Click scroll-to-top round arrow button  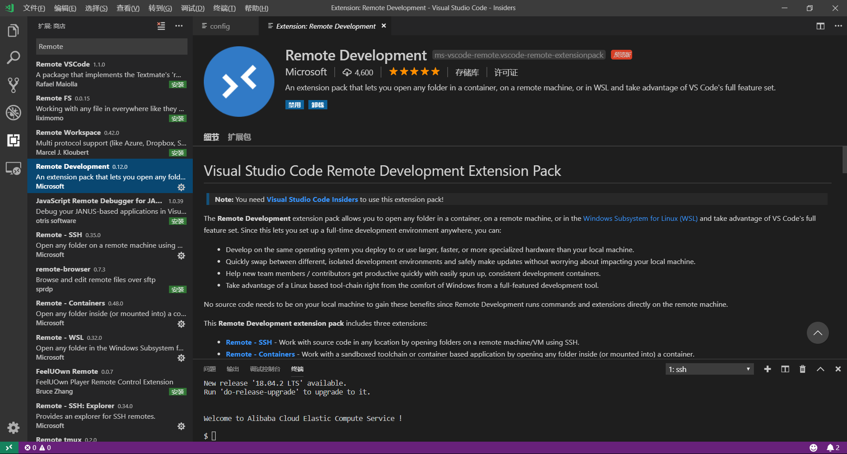[x=817, y=333]
